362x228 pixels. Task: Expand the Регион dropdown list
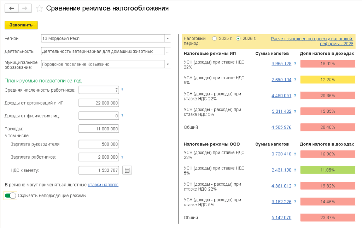coord(168,38)
